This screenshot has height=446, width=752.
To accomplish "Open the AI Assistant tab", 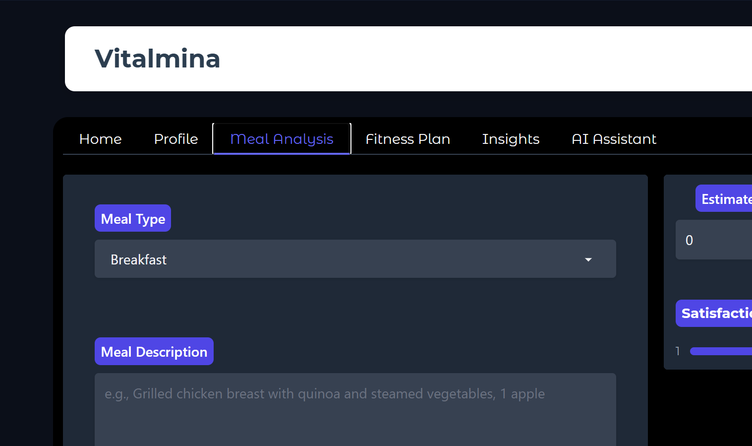I will [614, 139].
